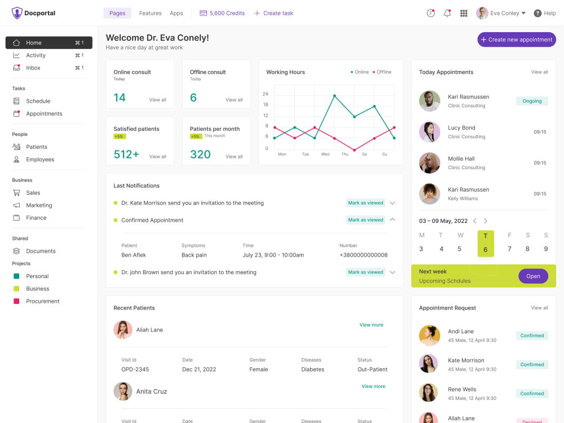Click View all on Patients per month card
The width and height of the screenshot is (564, 423).
pos(234,157)
